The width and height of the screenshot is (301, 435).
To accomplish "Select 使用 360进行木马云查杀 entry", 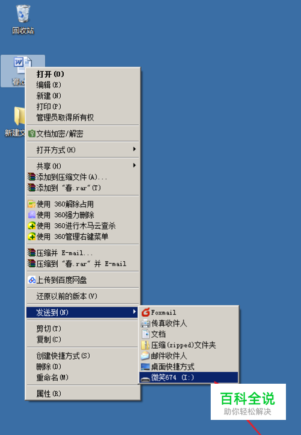I will pos(83,226).
